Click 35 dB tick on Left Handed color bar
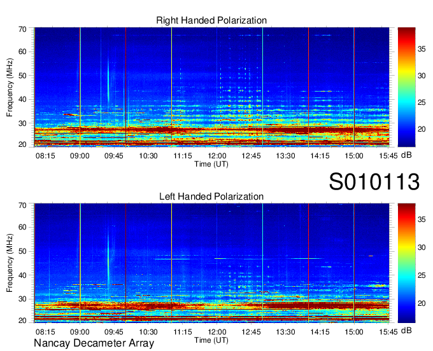433x351 pixels. coord(422,219)
